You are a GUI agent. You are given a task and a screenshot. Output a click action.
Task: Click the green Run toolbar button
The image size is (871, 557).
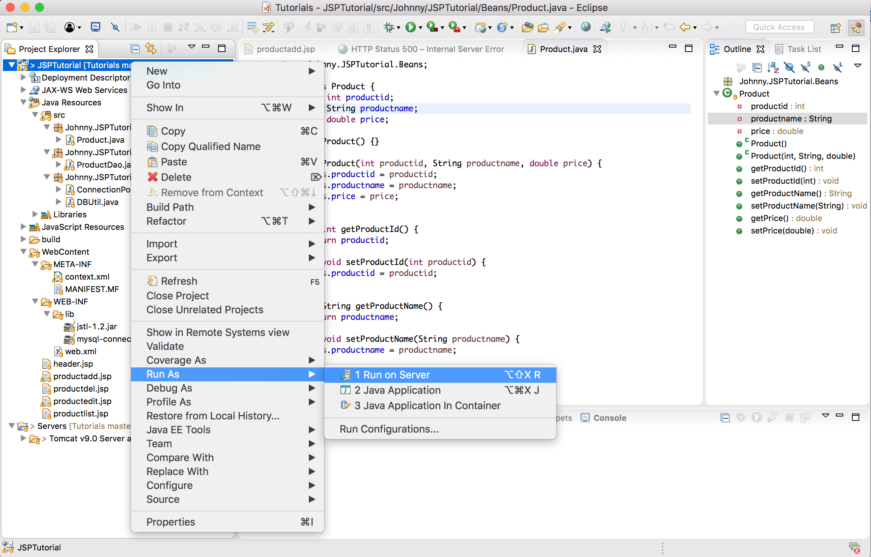tap(411, 27)
